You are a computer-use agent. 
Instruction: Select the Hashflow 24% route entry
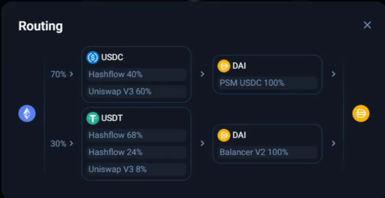click(x=137, y=152)
